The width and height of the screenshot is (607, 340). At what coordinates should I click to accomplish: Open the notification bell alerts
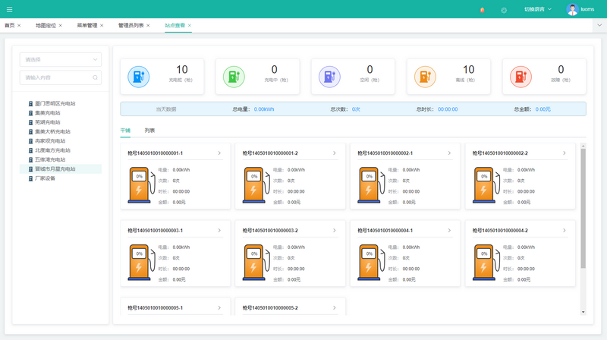point(483,10)
